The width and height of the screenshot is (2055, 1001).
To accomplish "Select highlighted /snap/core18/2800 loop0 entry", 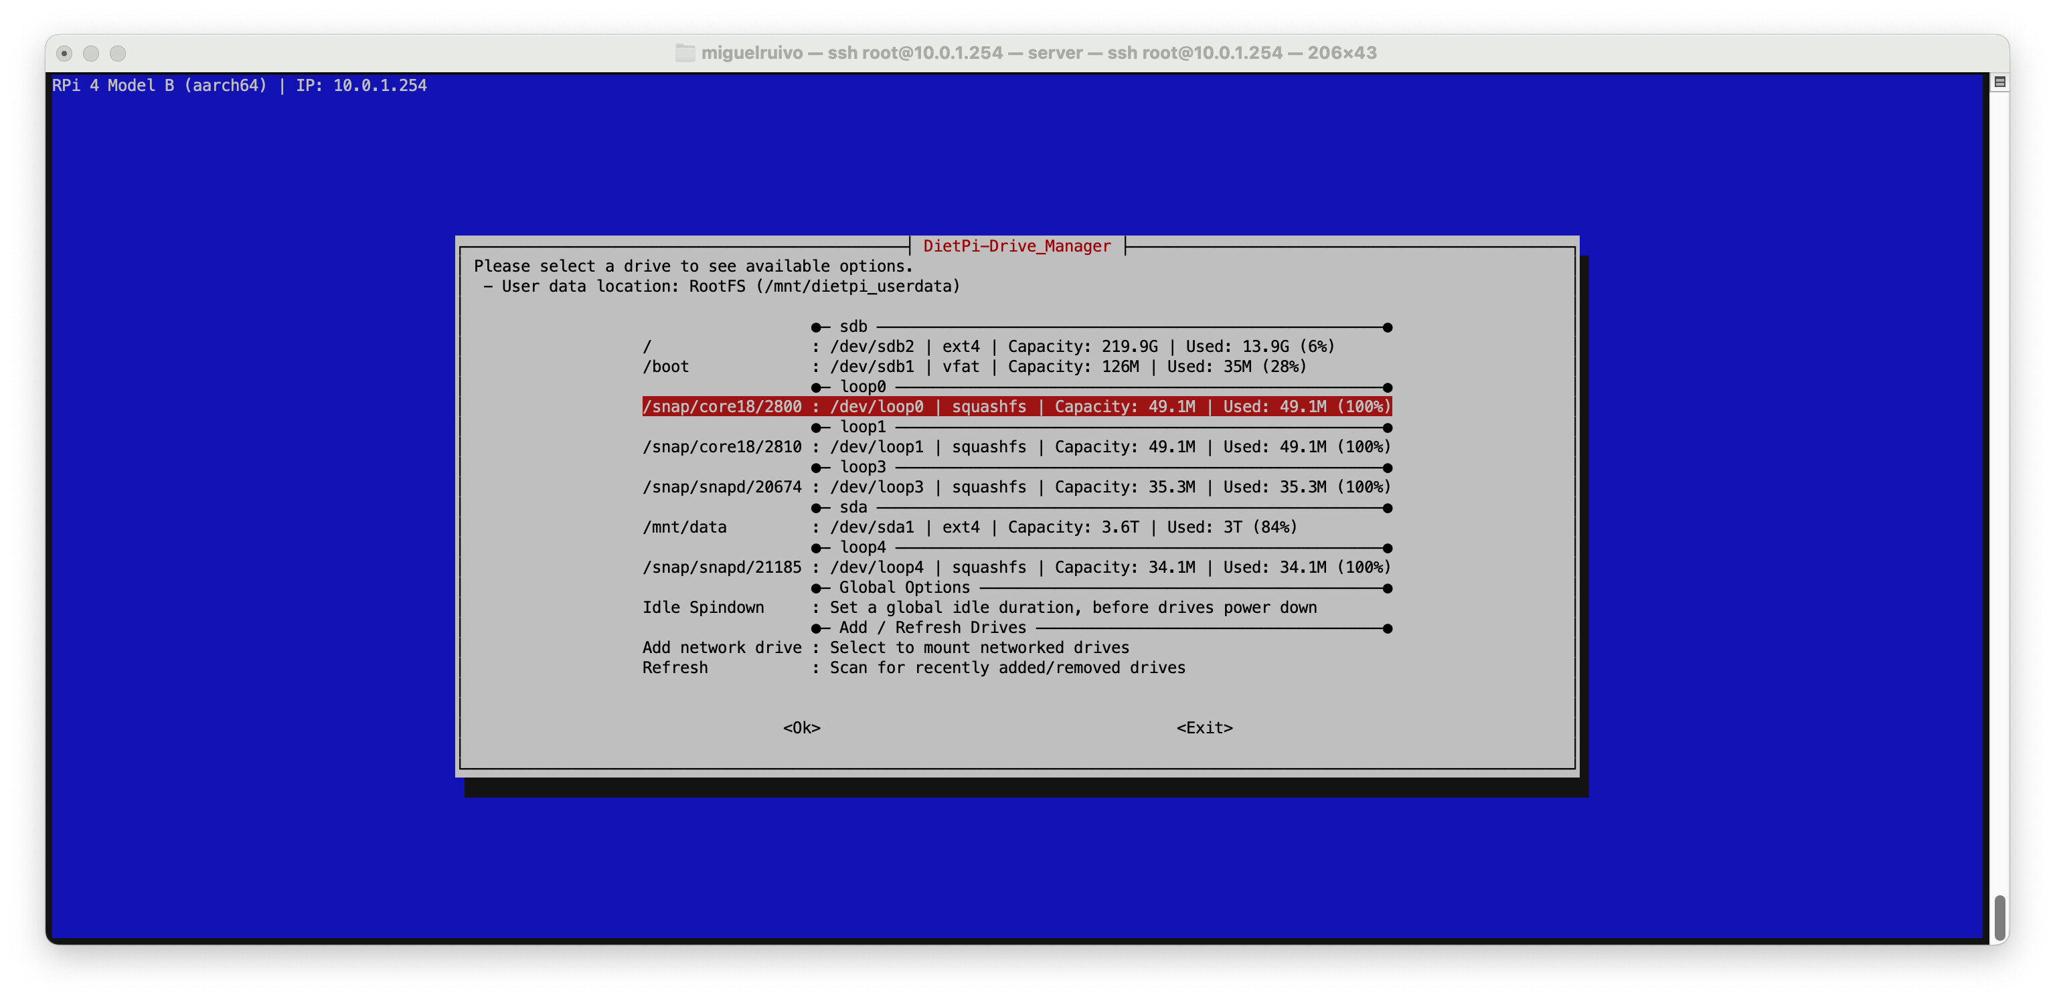I will (1017, 407).
